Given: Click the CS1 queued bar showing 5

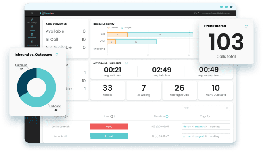Looking at the screenshot, I should [x=117, y=35].
